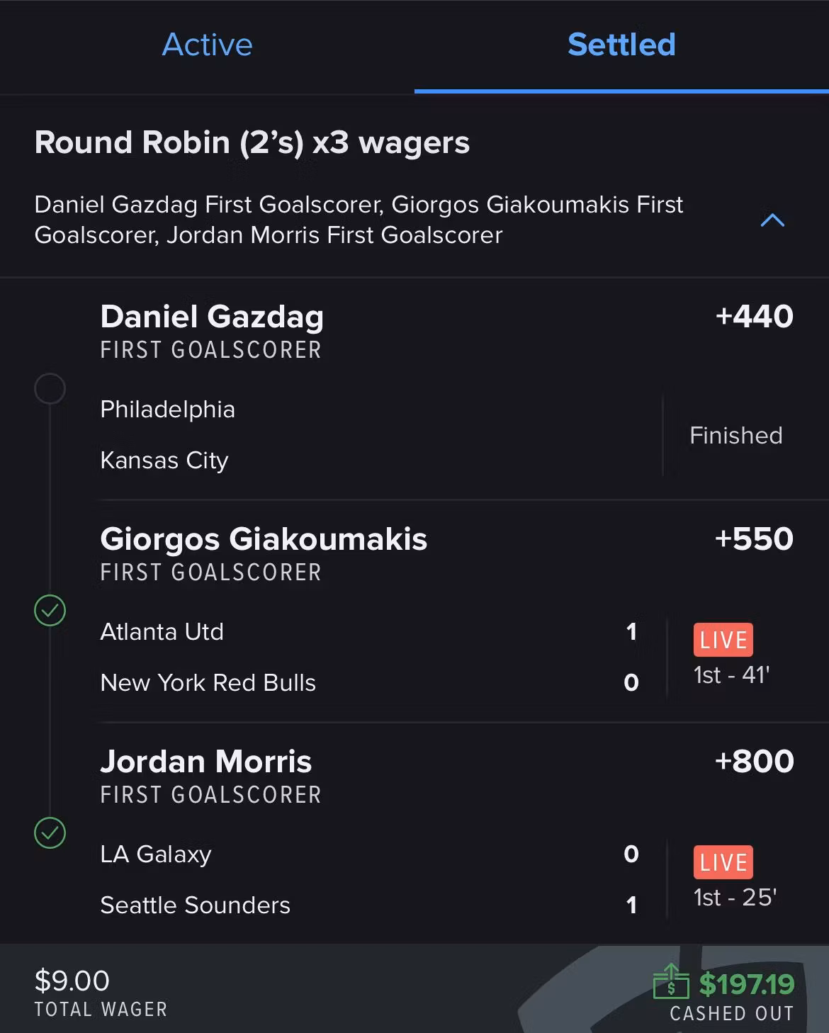
Task: Tap the +440 odds value
Action: pos(754,317)
